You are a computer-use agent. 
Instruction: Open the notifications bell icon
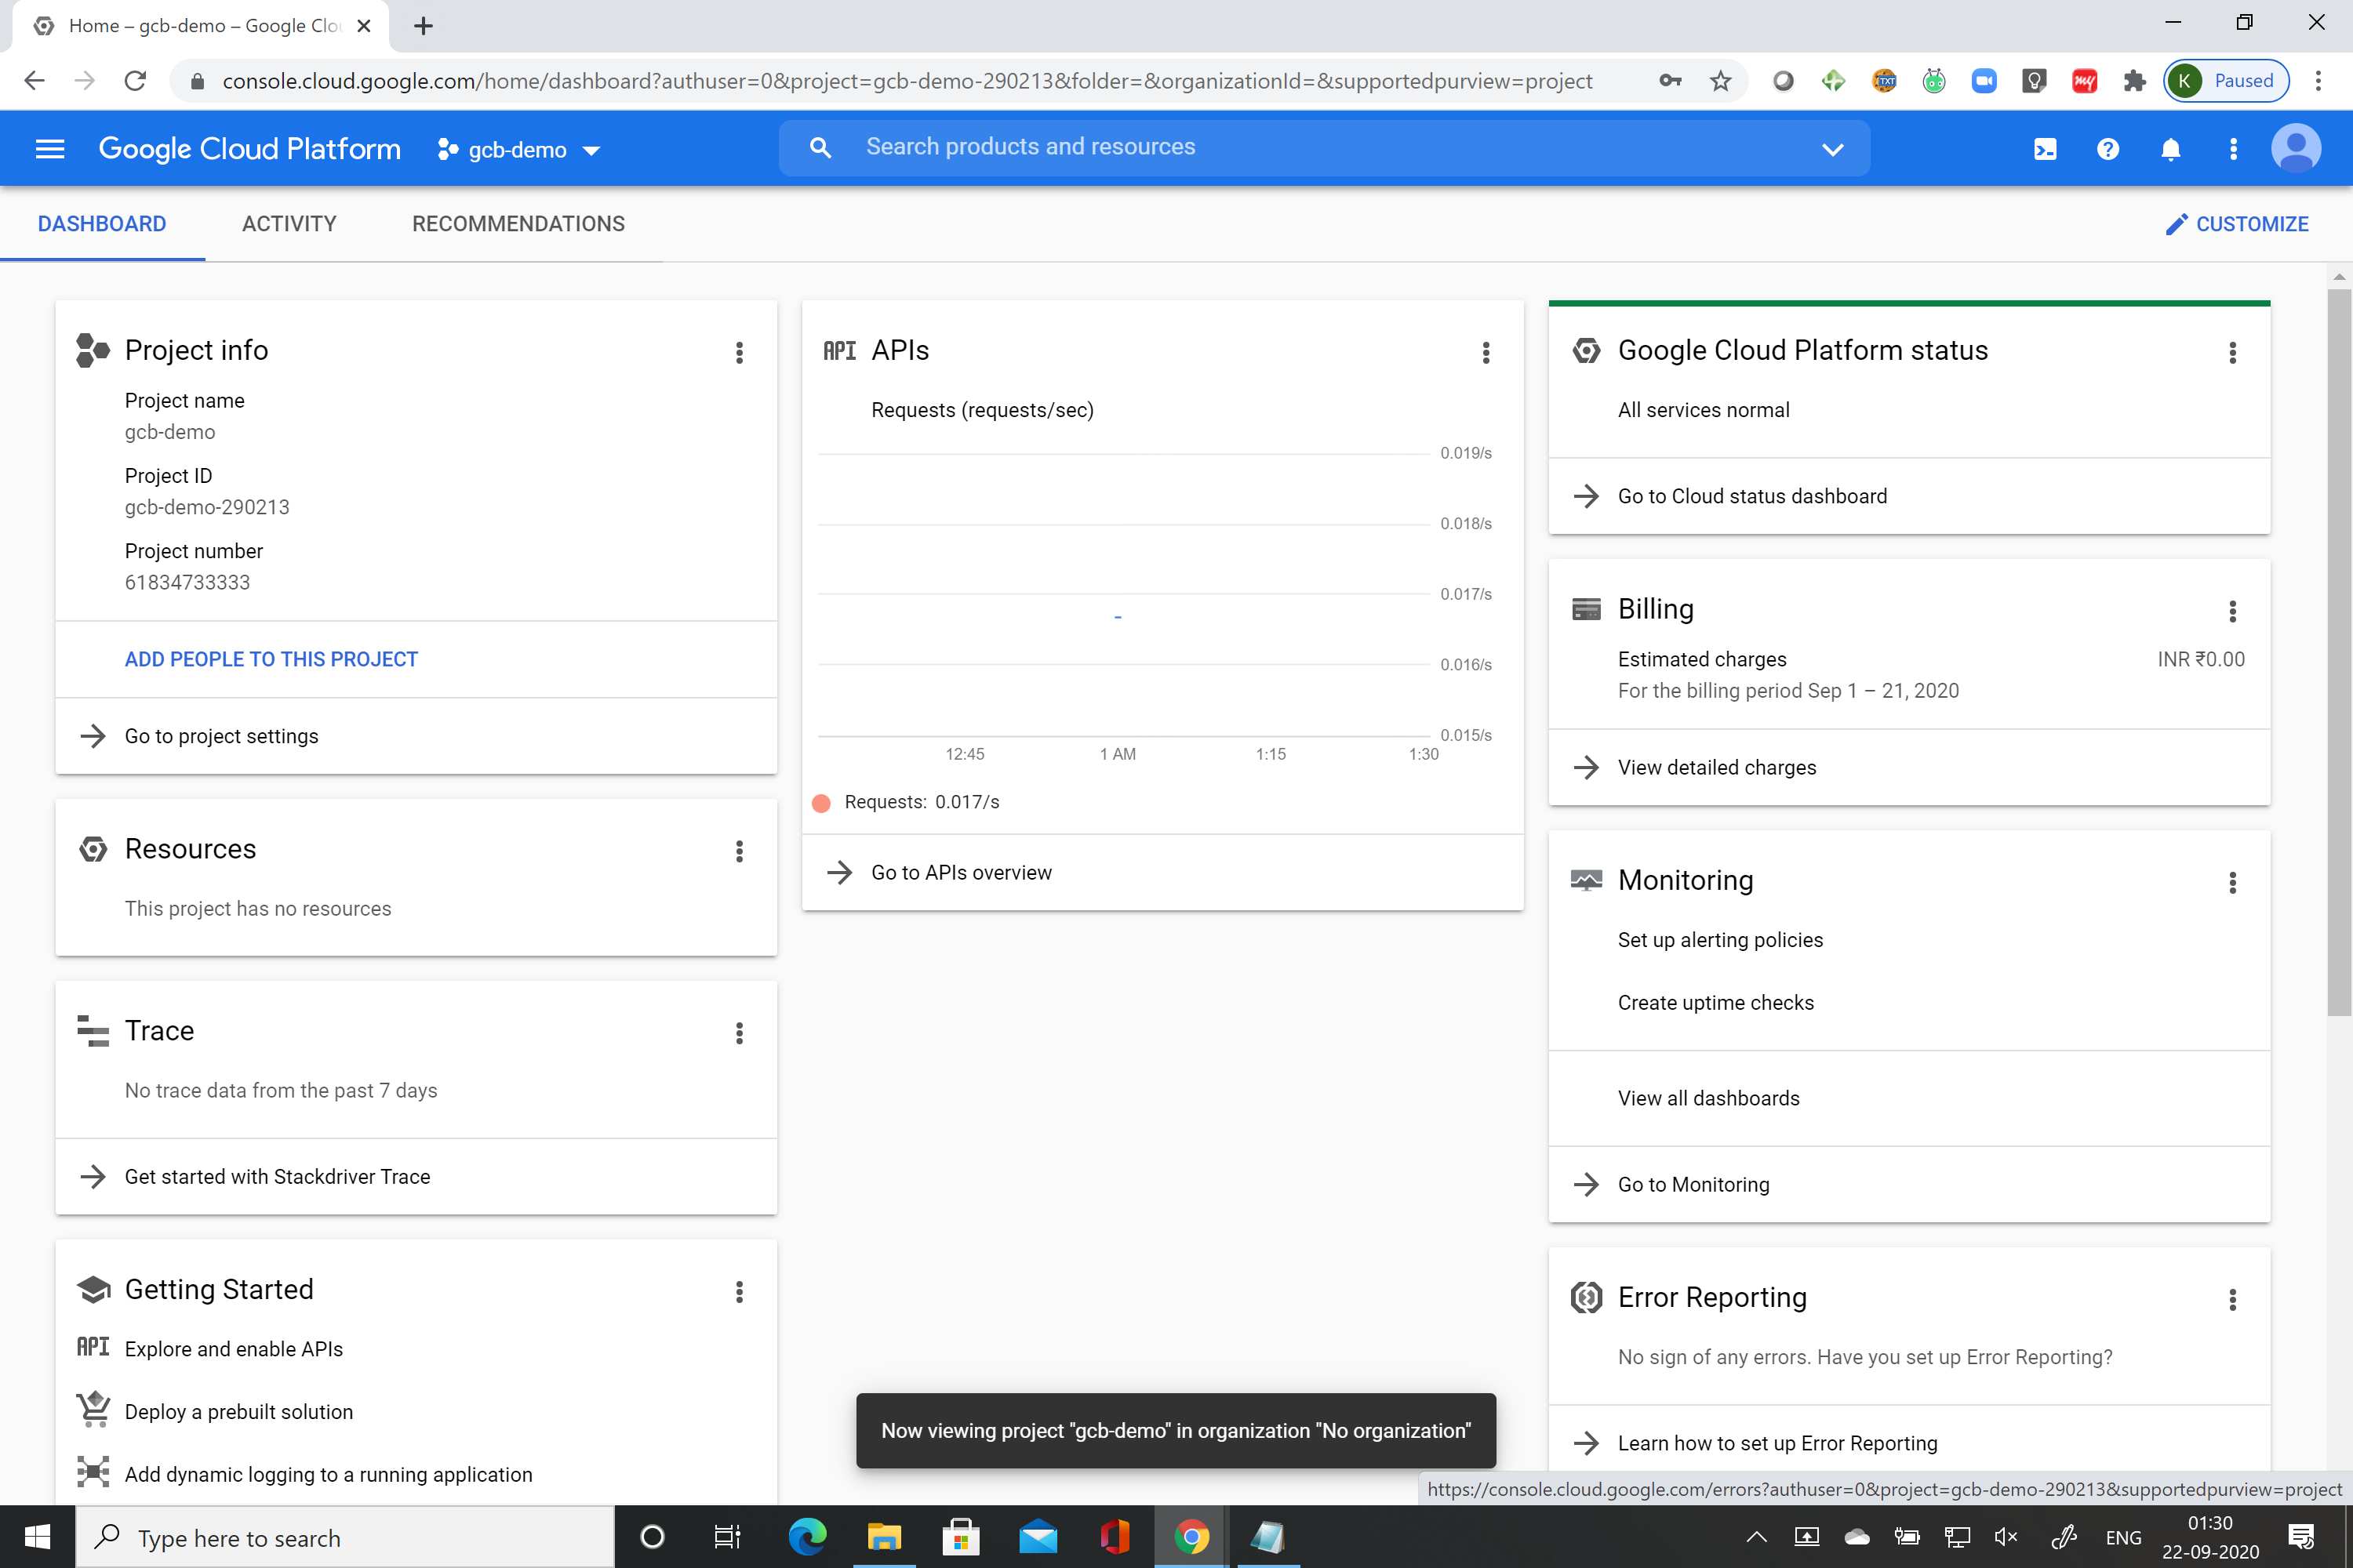[2170, 149]
